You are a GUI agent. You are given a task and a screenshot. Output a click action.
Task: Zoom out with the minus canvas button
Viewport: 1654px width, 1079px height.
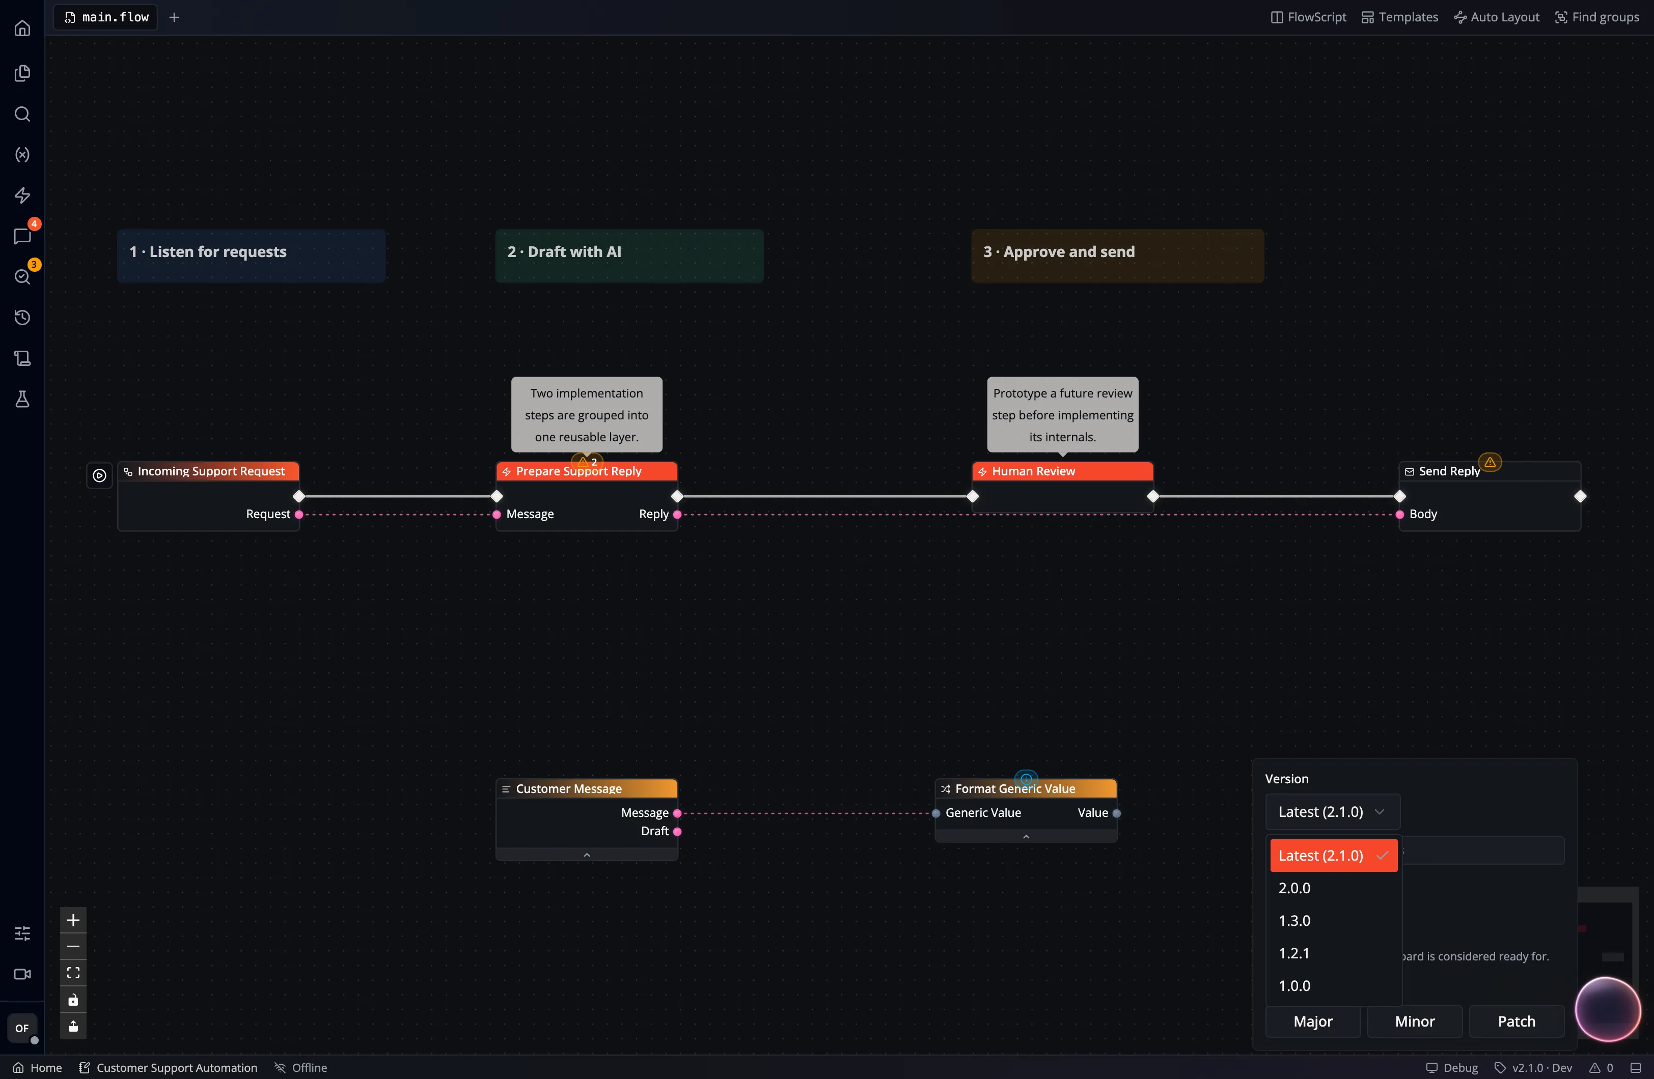(x=73, y=946)
